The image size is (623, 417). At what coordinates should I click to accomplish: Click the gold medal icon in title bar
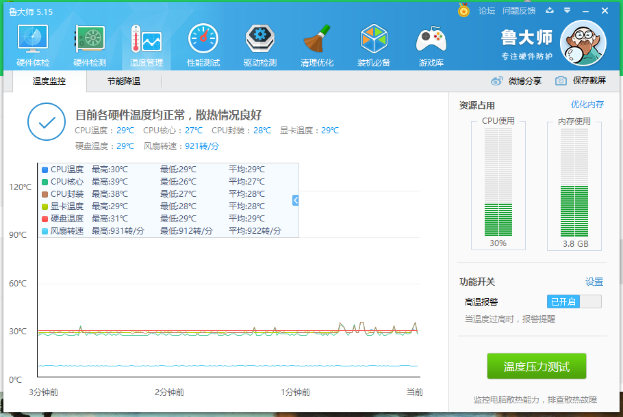pos(463,10)
